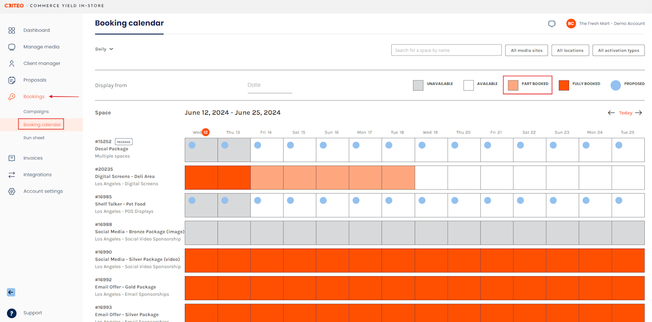Go to the next date range arrow
Viewport: 652px width, 322px height.
tap(639, 113)
